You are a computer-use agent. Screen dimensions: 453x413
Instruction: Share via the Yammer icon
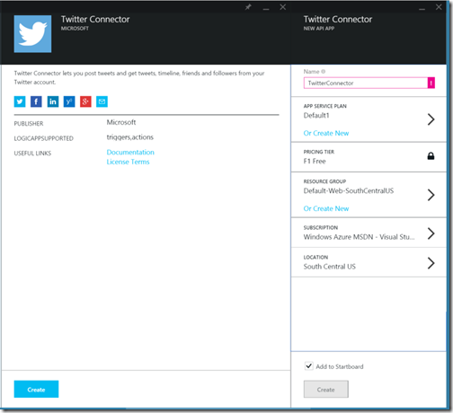[x=69, y=101]
